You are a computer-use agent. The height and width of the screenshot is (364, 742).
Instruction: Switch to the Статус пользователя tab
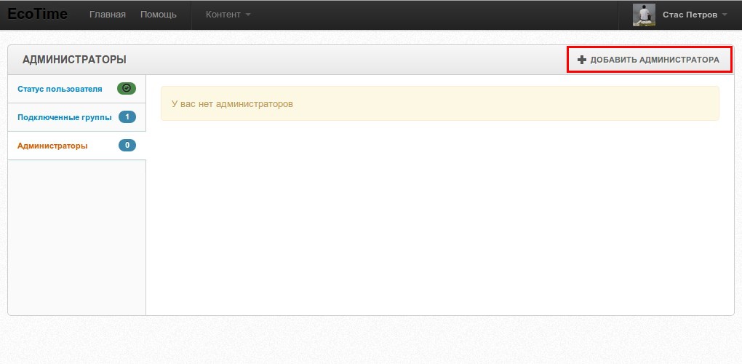point(60,89)
